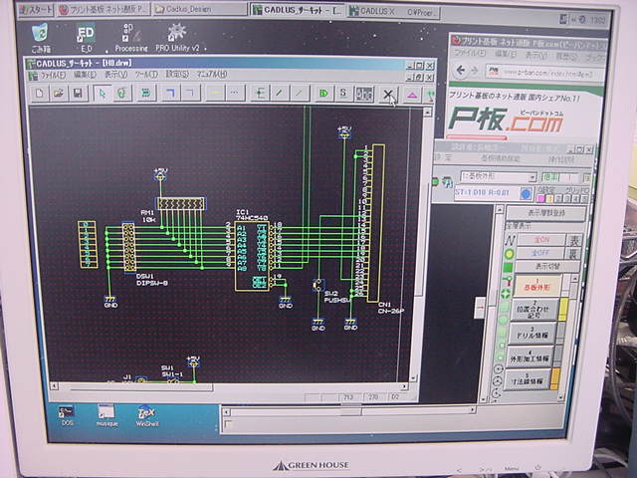The width and height of the screenshot is (637, 478).
Task: Click the pink grid color swatch
Action: tap(540, 199)
